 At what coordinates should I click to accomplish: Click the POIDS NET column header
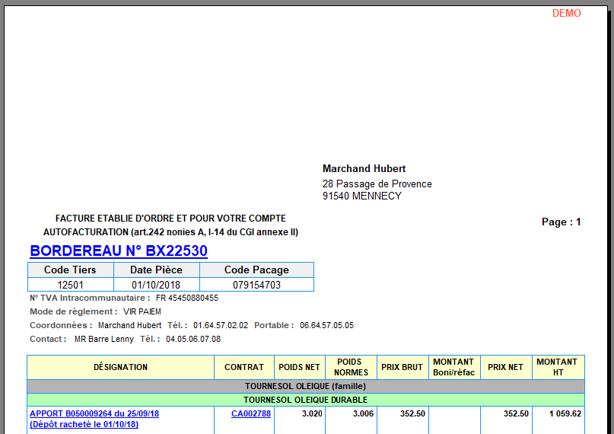tap(299, 367)
